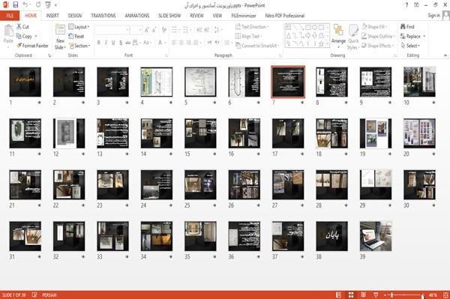Viewport: 450px width, 299px height.
Task: Click increase font size icon
Action: (x=147, y=30)
